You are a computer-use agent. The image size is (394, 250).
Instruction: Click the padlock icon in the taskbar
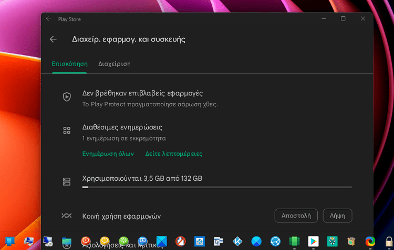click(x=389, y=242)
